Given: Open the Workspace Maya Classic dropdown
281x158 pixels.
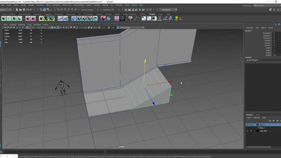Looking at the screenshot, I should point(267,6).
